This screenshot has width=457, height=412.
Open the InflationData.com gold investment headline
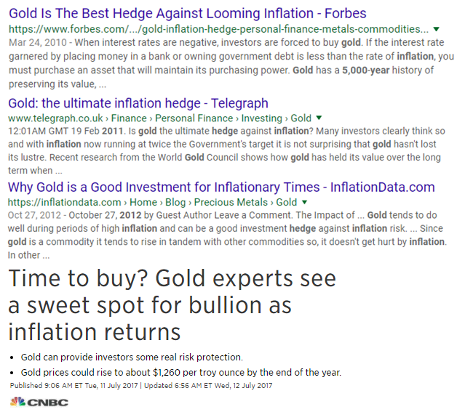click(221, 187)
